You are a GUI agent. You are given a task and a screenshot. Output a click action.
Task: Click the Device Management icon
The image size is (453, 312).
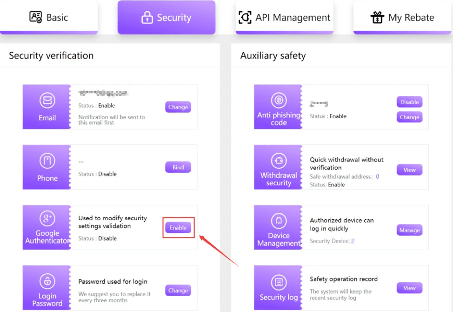pyautogui.click(x=279, y=220)
